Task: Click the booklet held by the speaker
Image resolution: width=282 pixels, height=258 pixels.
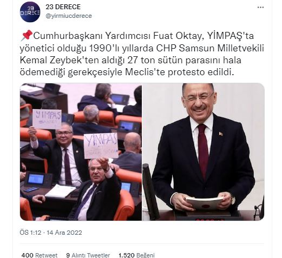Action: tap(204, 203)
